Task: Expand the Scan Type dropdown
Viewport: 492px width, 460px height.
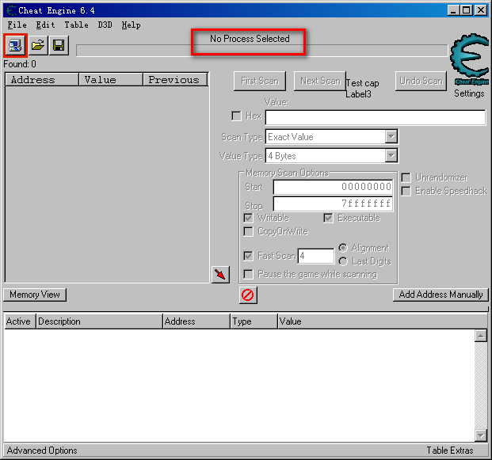Action: tap(391, 137)
